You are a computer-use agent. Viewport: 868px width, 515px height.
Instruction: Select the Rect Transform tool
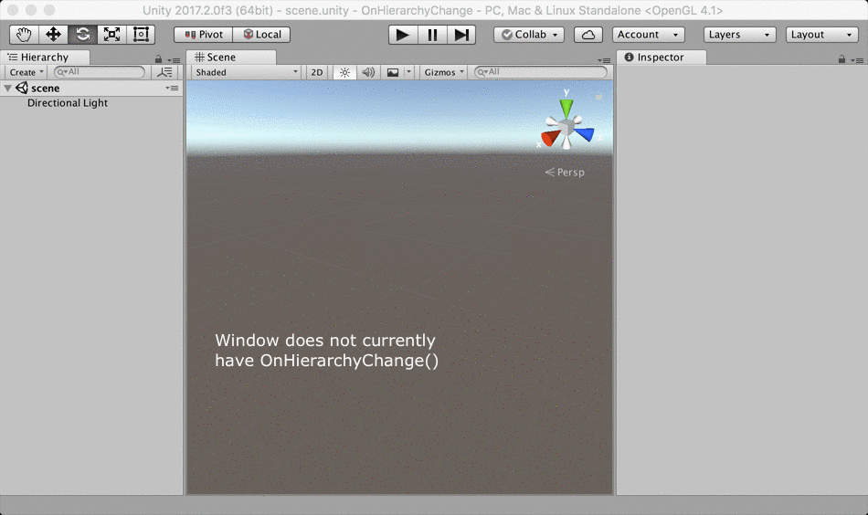pos(141,35)
